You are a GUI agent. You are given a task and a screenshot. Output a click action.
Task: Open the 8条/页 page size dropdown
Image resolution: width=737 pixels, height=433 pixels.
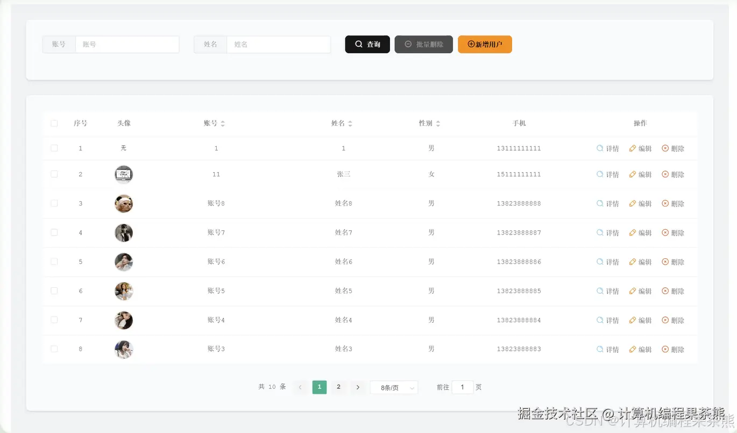coord(394,387)
